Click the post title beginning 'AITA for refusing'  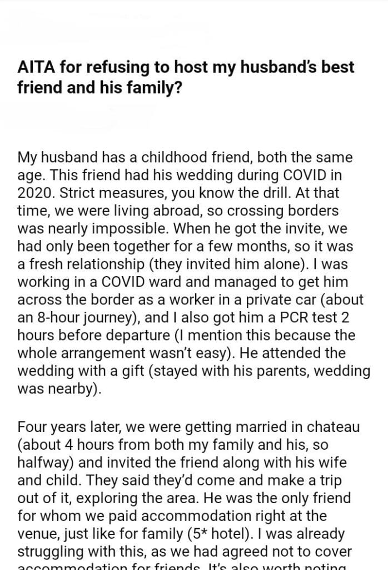point(186,68)
